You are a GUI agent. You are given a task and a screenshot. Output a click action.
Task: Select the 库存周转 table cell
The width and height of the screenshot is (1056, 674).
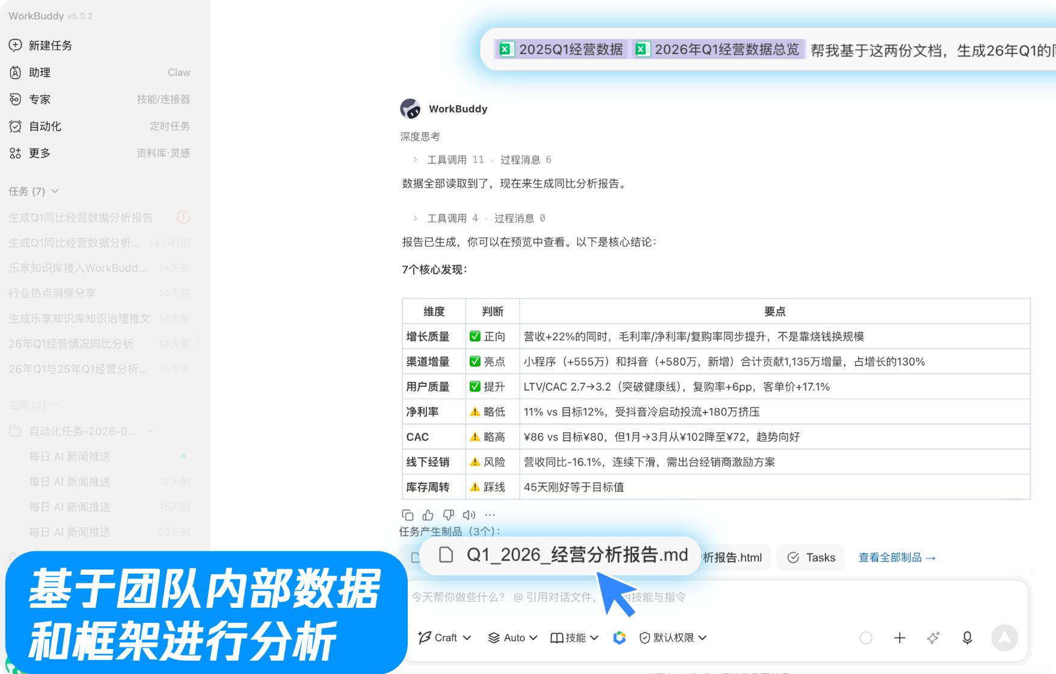click(x=434, y=487)
